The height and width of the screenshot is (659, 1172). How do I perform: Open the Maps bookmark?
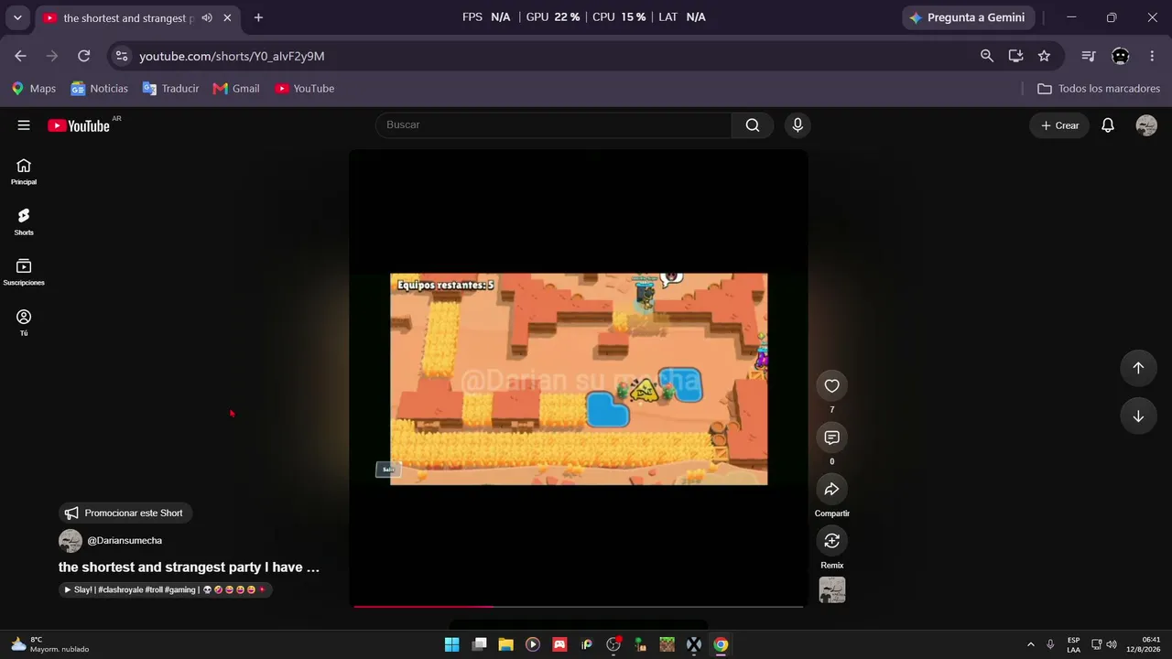tap(34, 89)
